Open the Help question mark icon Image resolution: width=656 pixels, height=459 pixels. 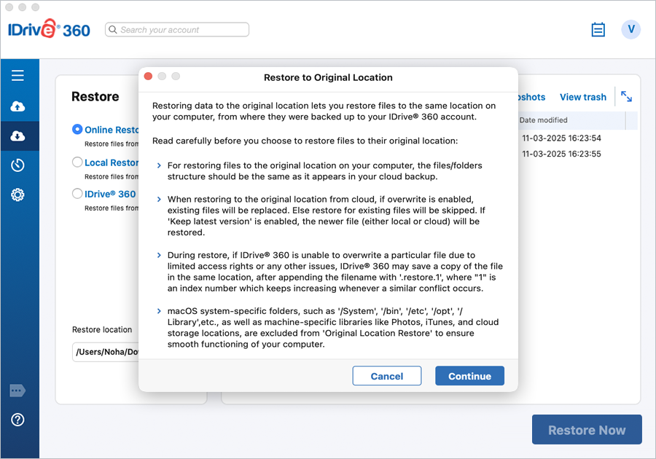(x=17, y=419)
